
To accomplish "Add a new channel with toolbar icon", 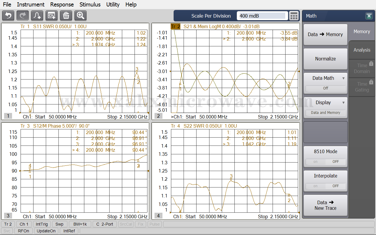I will [52, 16].
